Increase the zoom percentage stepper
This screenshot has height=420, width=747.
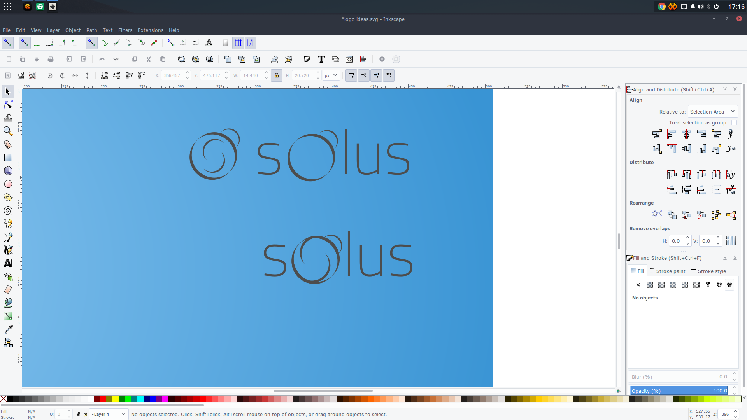point(735,411)
